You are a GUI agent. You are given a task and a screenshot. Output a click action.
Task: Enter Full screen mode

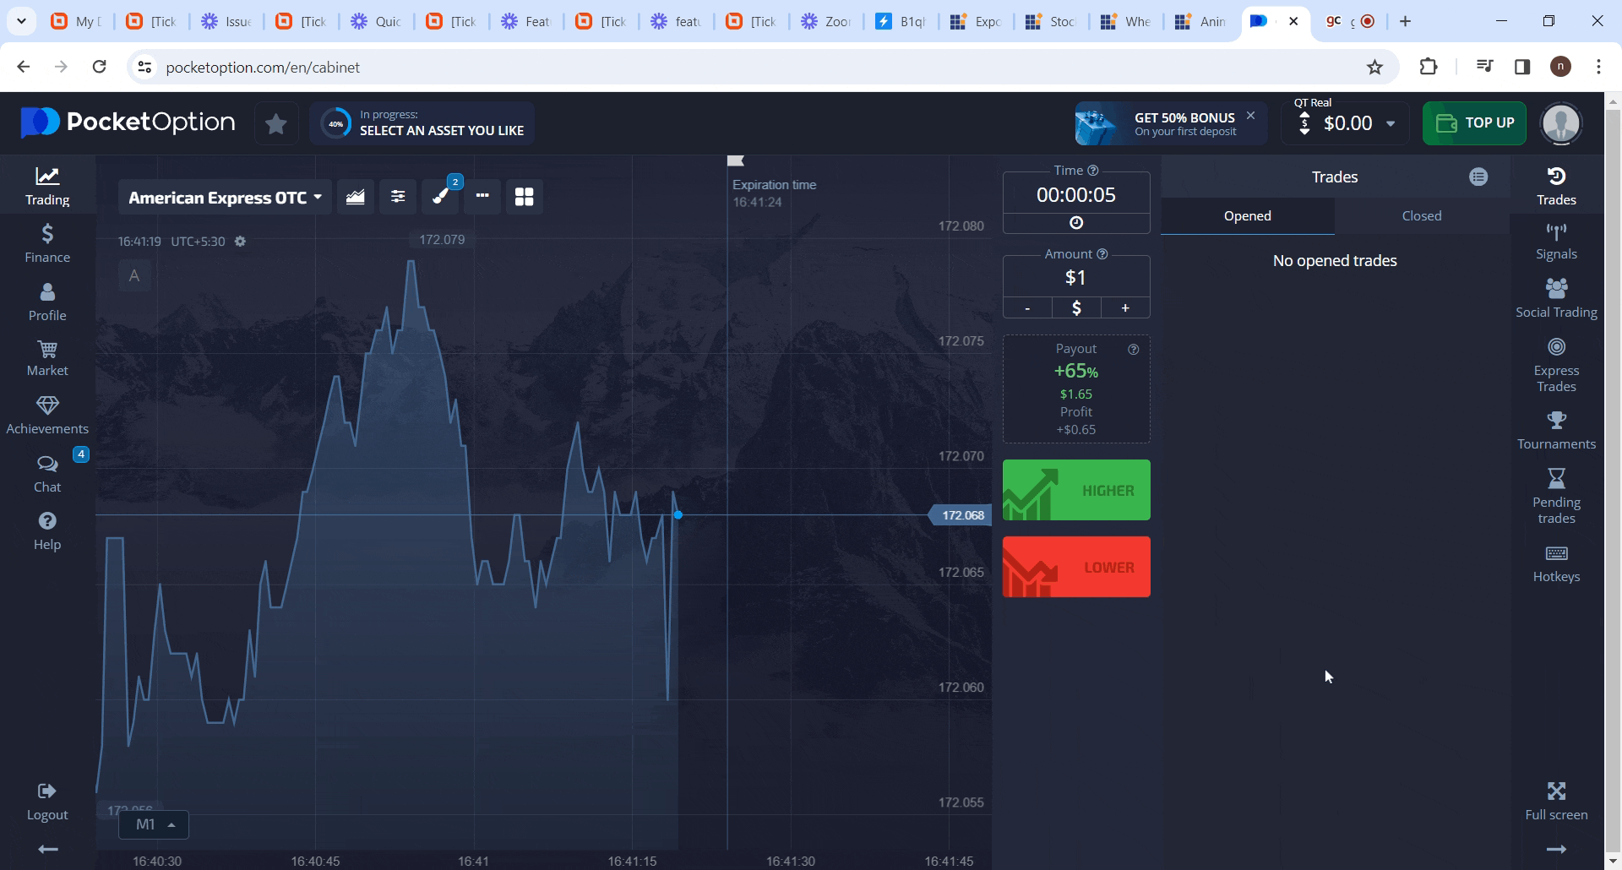pyautogui.click(x=1555, y=801)
